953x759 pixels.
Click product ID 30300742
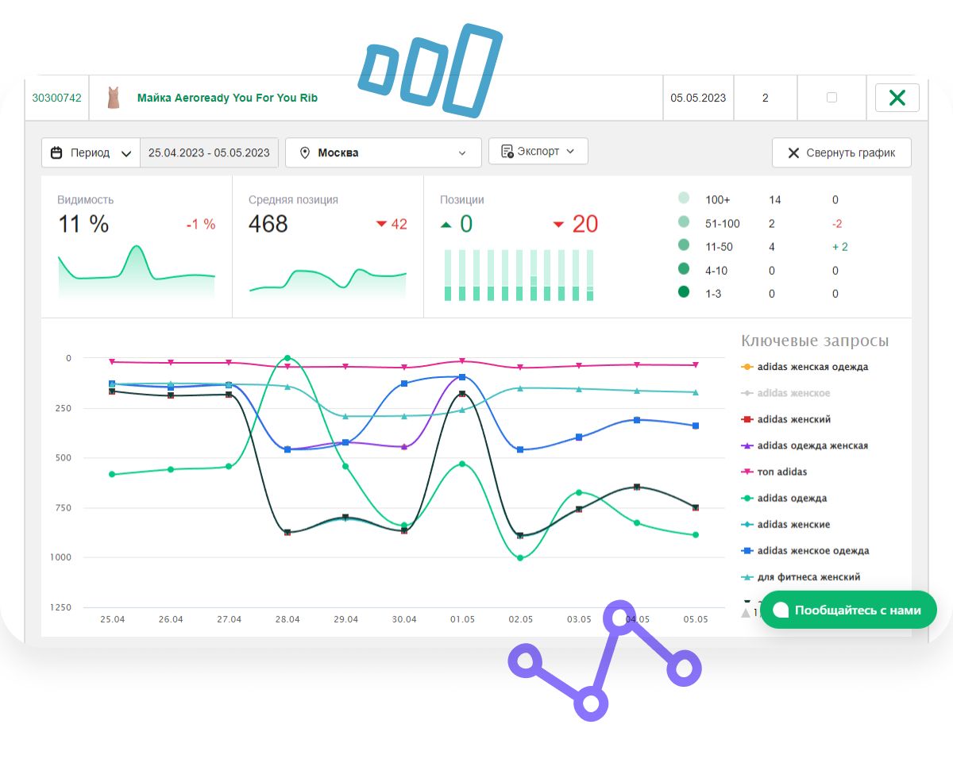[56, 98]
